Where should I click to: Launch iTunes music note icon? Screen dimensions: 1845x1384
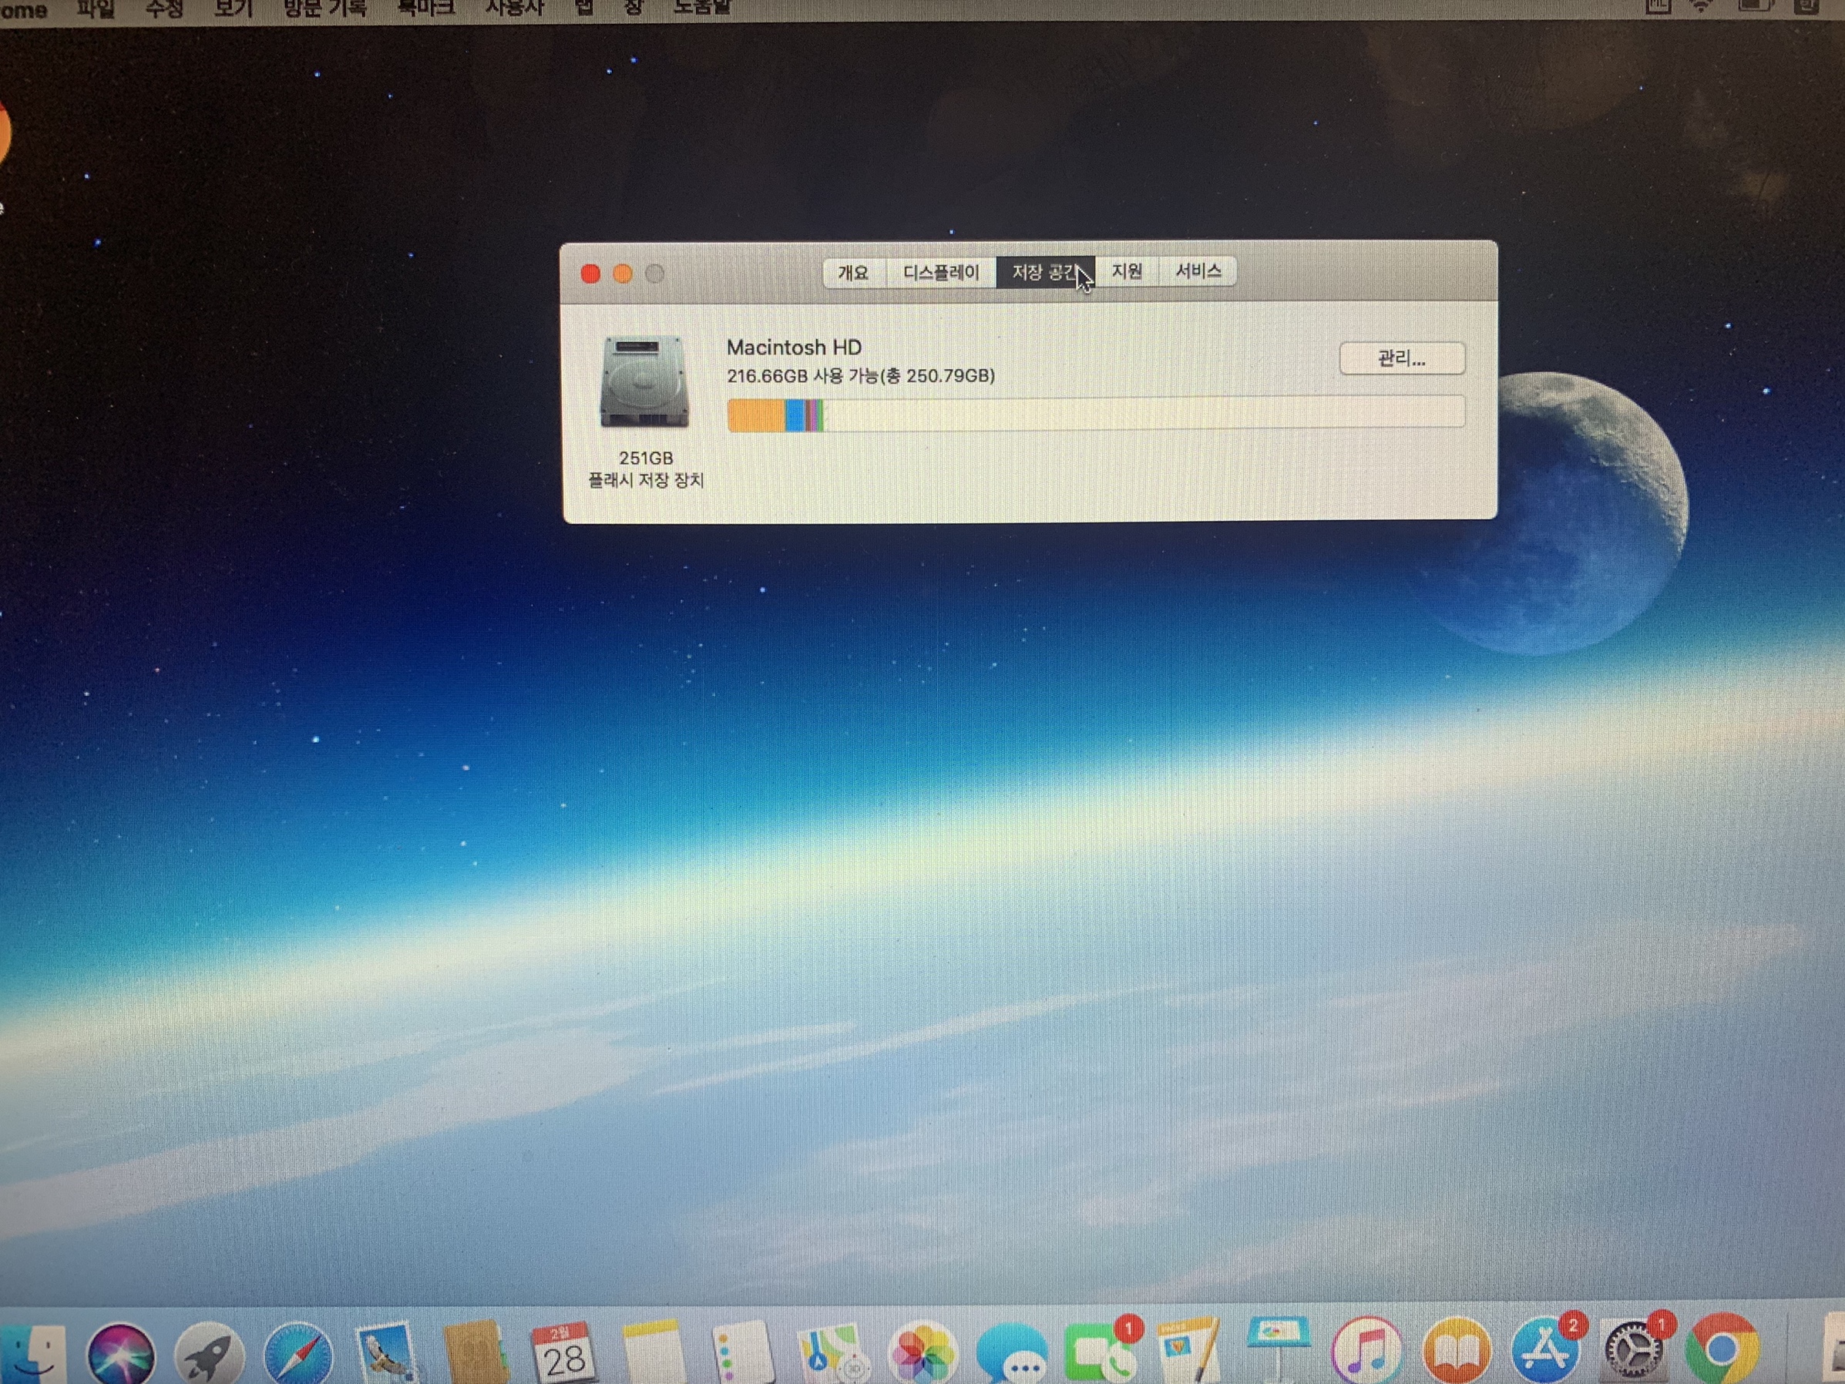(1366, 1352)
